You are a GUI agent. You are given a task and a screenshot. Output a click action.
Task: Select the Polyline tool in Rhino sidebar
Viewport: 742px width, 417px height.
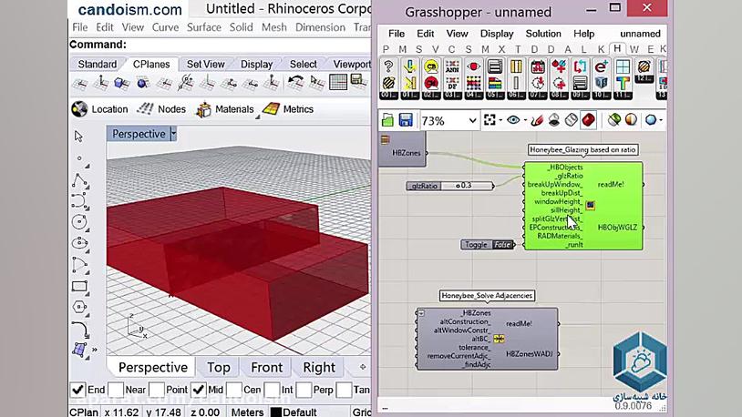tap(79, 180)
